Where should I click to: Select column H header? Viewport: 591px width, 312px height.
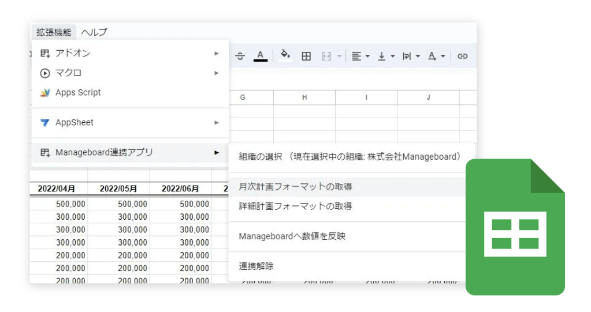tap(304, 97)
